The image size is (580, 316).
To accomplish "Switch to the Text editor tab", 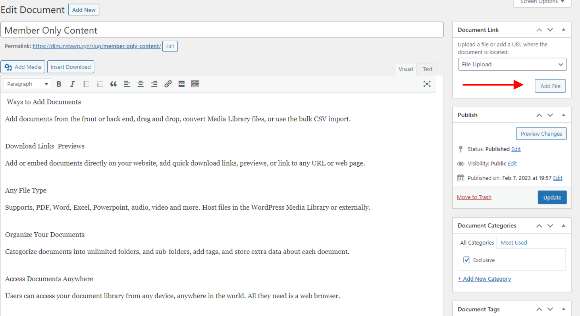I will (x=428, y=69).
